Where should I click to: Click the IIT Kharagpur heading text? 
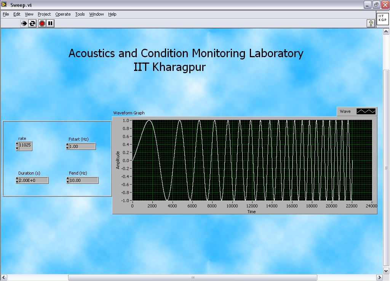pos(169,67)
